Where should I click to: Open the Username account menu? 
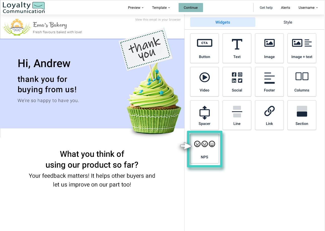pyautogui.click(x=308, y=8)
